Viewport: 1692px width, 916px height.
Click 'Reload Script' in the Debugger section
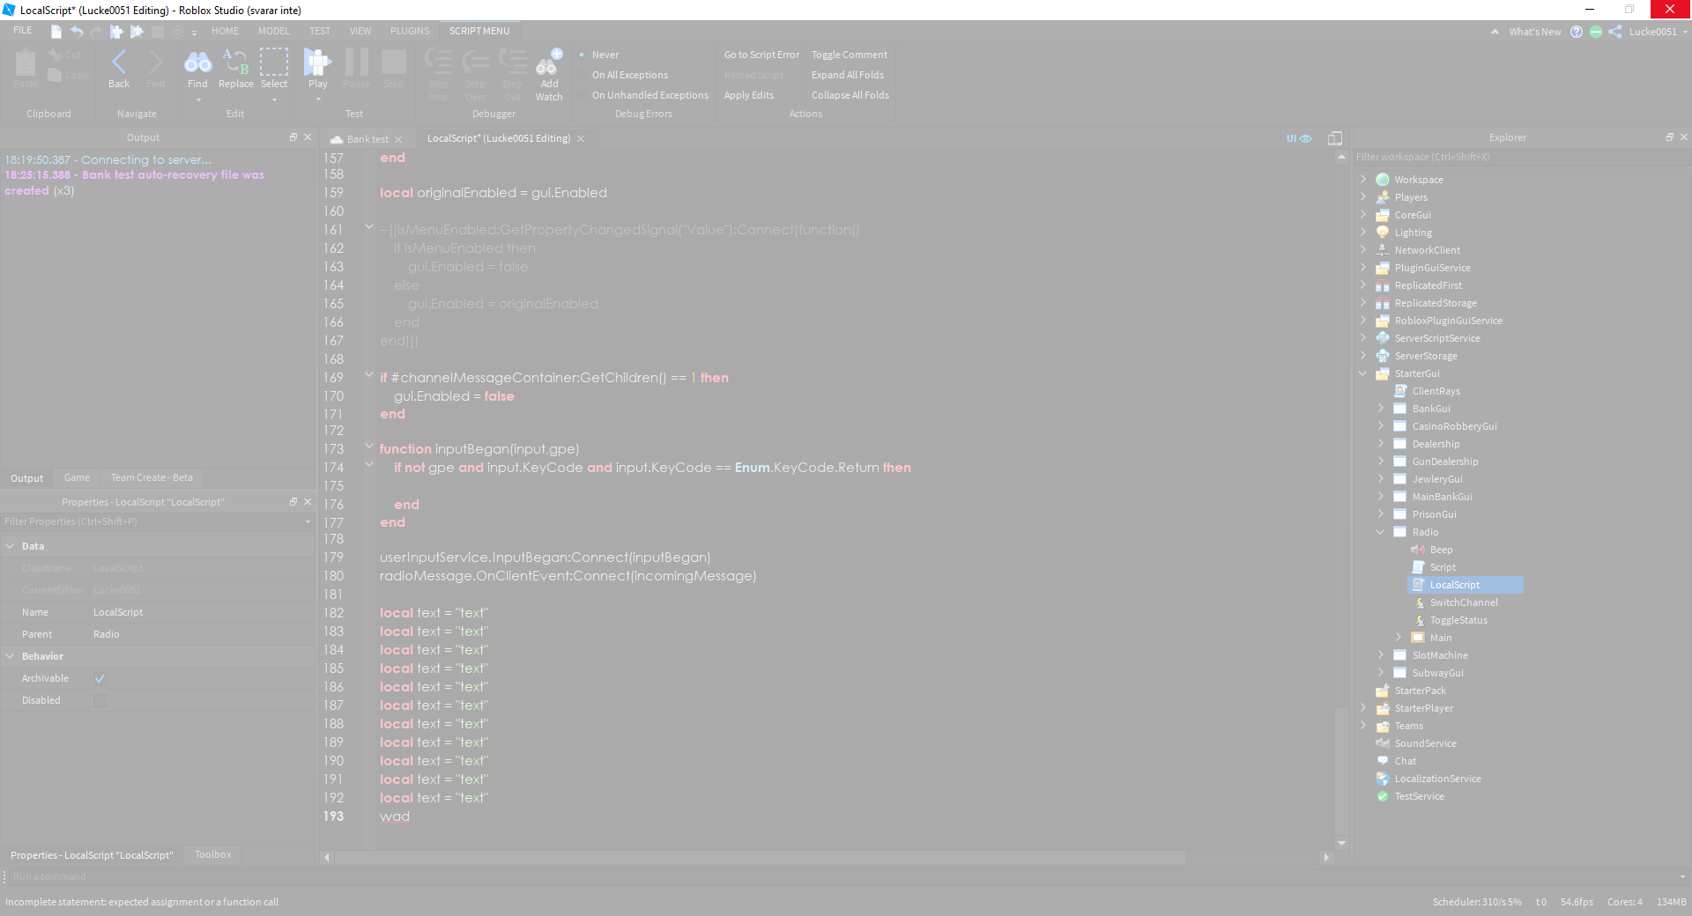click(x=753, y=75)
